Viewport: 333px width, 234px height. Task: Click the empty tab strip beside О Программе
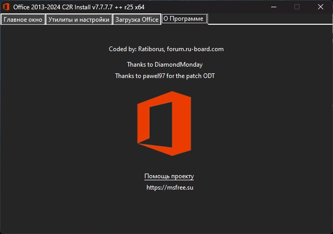click(x=270, y=19)
